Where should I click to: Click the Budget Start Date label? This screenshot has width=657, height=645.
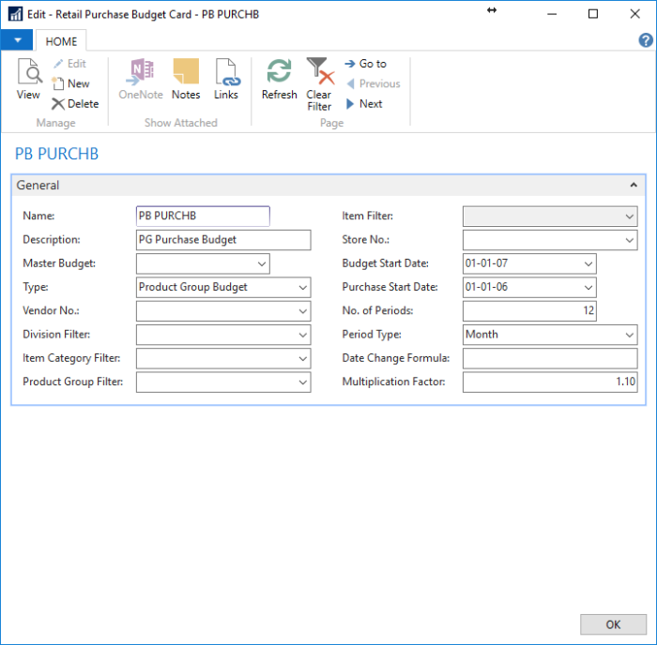385,263
